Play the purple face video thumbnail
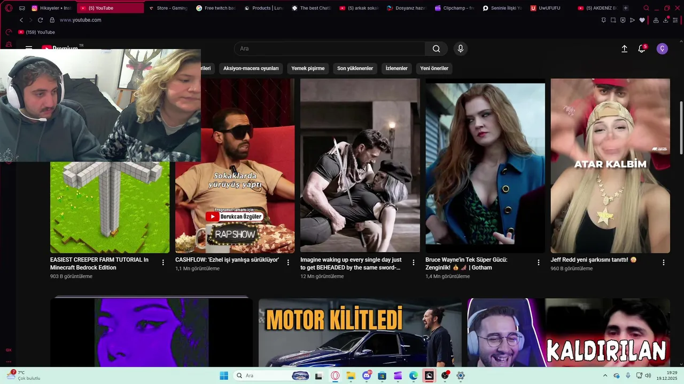684x384 pixels. coord(151,332)
